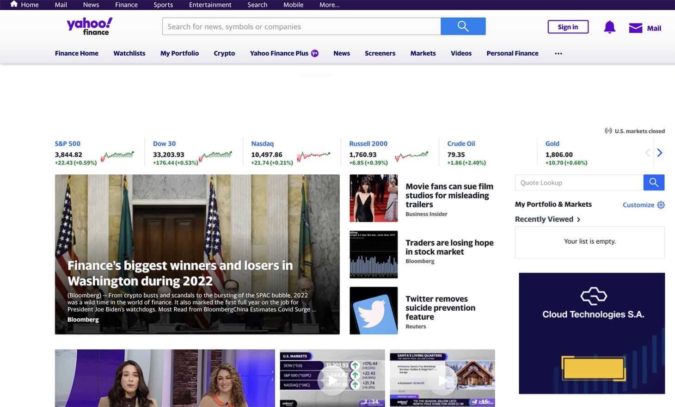Click the Reuters source label
The height and width of the screenshot is (407, 675).
tap(416, 327)
